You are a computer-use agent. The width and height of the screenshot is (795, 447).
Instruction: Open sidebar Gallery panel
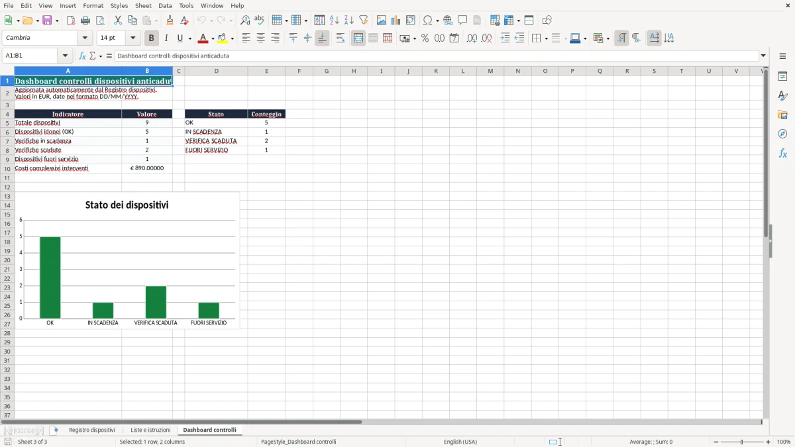[x=782, y=115]
